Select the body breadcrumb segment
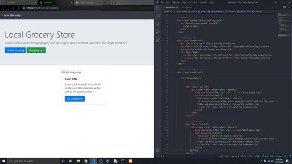The height and width of the screenshot is (164, 292). click(203, 11)
